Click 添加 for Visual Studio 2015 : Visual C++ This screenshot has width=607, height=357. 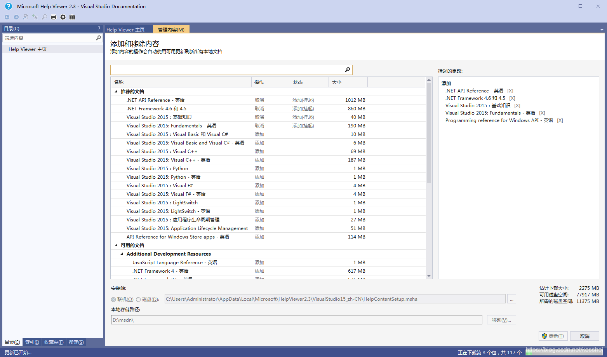coord(259,152)
